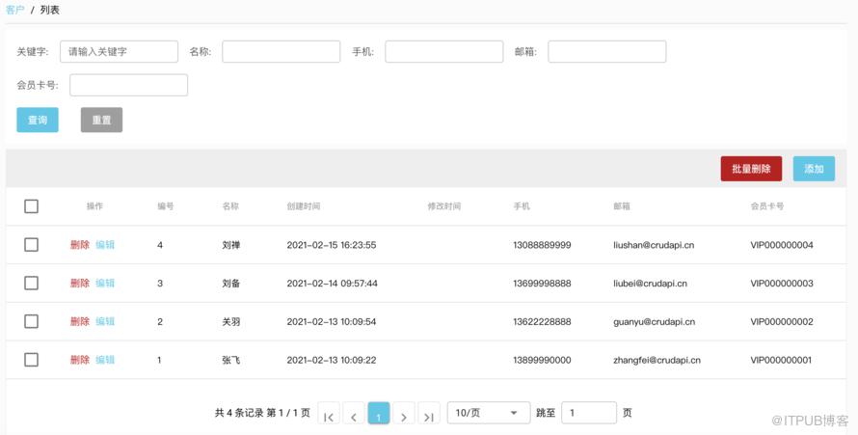The image size is (858, 435).
Task: Click 编辑 link for 张飞 row
Action: 105,360
